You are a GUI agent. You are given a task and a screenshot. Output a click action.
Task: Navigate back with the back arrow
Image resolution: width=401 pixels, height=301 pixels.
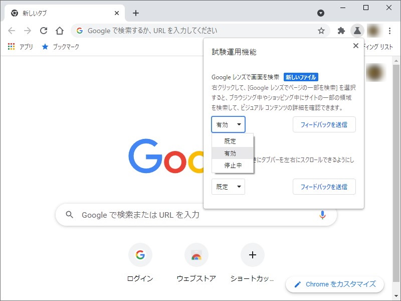(x=11, y=30)
